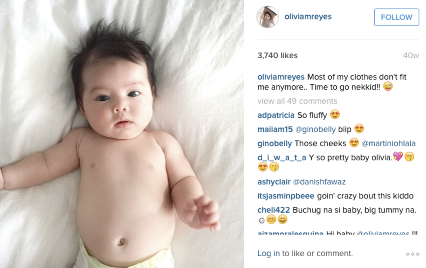Click the FOLLOW button
Viewport: 426px width, 268px height.
pos(396,17)
